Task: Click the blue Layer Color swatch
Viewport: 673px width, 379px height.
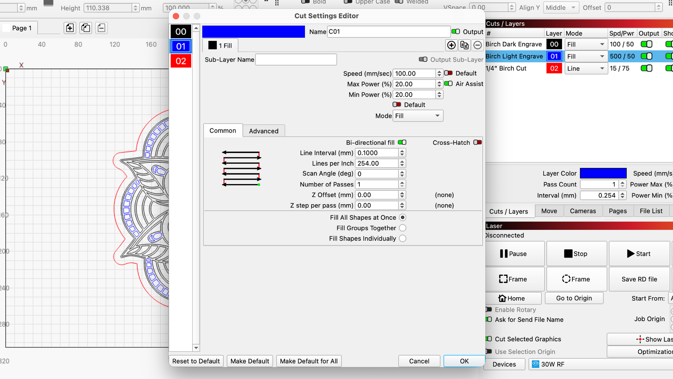Action: click(603, 173)
